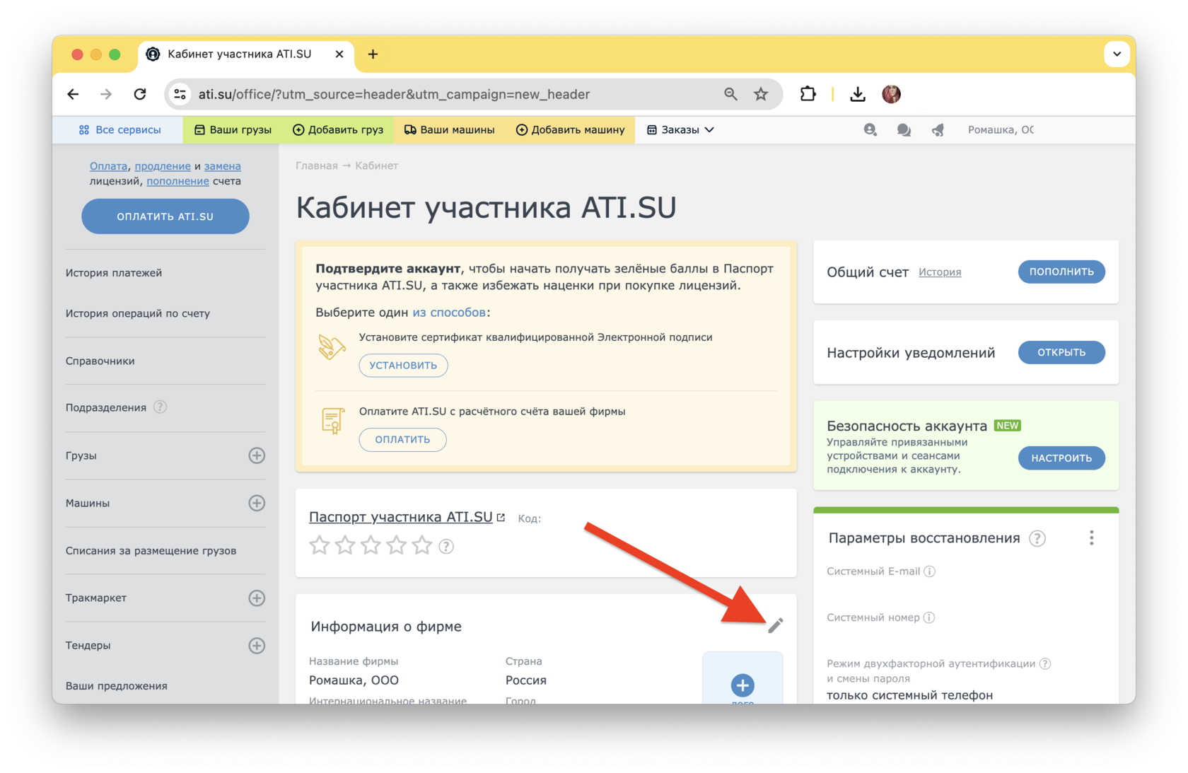Click the blue plus to upload firm logo
Viewport: 1188px width, 773px height.
pyautogui.click(x=742, y=685)
